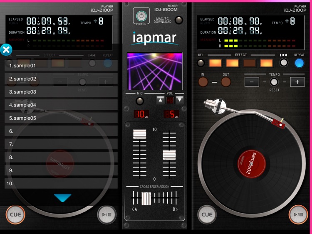Click the left deck duration readout
The image size is (312, 234).
pyautogui.click(x=48, y=31)
